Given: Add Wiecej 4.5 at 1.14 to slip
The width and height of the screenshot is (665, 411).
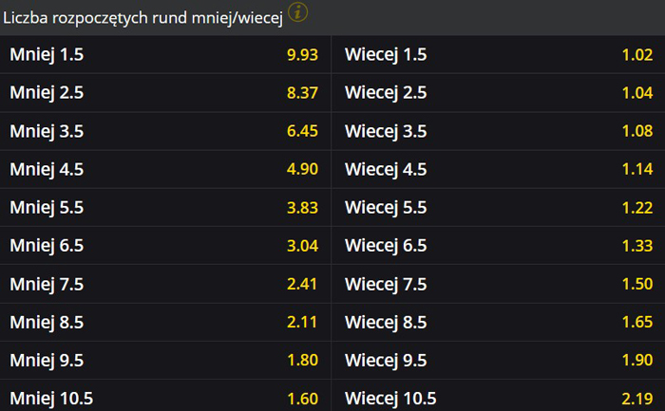Looking at the screenshot, I should [x=498, y=169].
